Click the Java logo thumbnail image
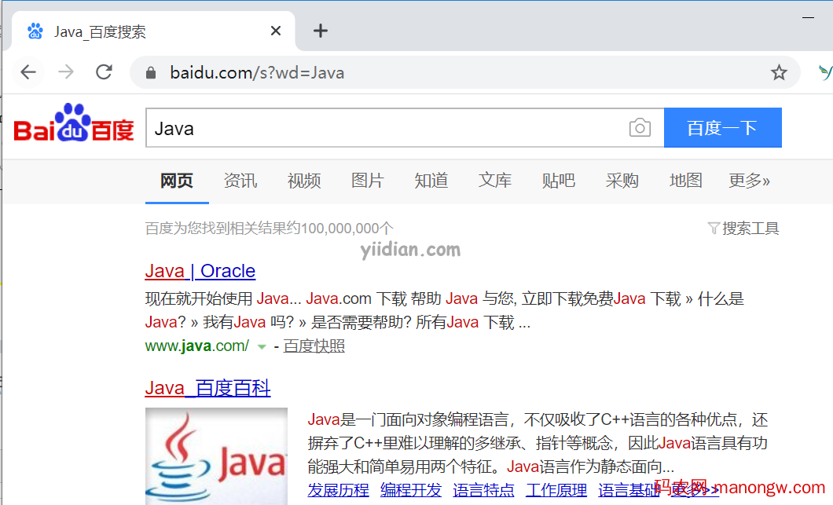This screenshot has height=505, width=833. [x=216, y=456]
